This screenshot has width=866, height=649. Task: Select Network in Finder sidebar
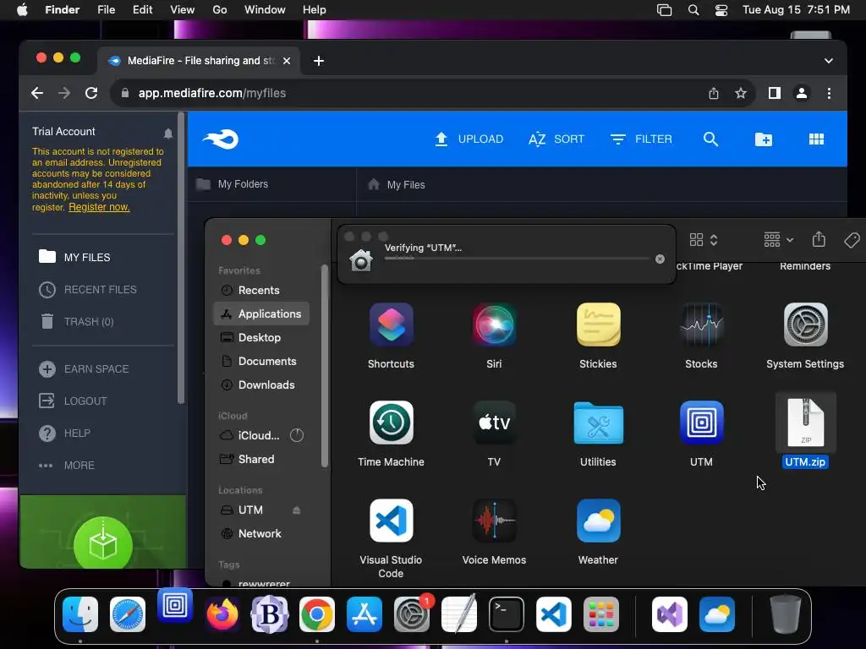260,534
